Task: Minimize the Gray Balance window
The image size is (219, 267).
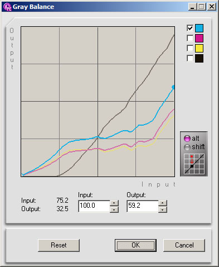Action: (x=192, y=7)
